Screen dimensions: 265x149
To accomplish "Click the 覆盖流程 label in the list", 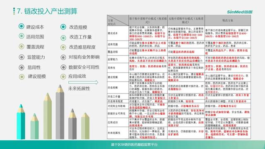I will tap(35, 47).
